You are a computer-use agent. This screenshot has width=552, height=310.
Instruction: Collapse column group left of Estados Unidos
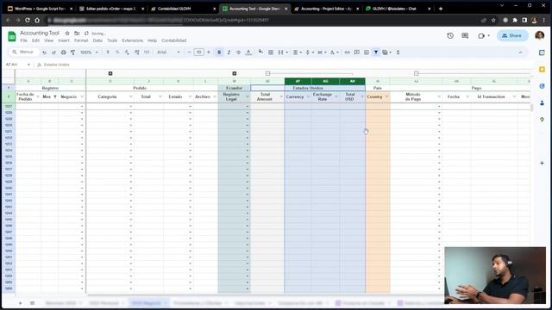point(267,73)
